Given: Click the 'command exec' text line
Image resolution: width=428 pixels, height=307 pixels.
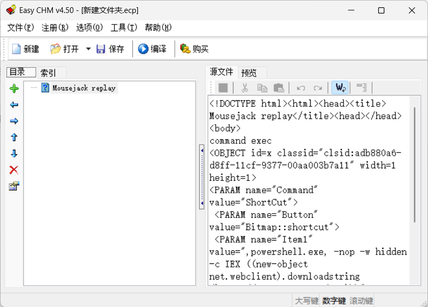Looking at the screenshot, I should pyautogui.click(x=241, y=141).
